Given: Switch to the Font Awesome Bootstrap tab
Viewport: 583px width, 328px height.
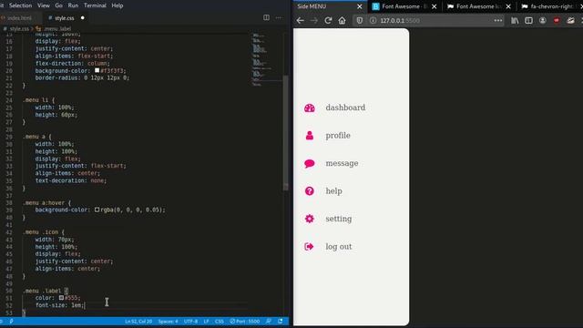Looking at the screenshot, I should [x=404, y=6].
